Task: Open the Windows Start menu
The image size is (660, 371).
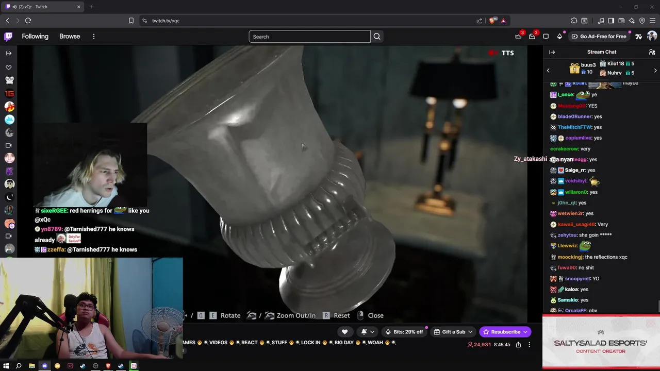Action: coord(6,366)
